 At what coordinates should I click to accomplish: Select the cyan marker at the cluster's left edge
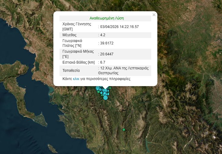[98, 89]
